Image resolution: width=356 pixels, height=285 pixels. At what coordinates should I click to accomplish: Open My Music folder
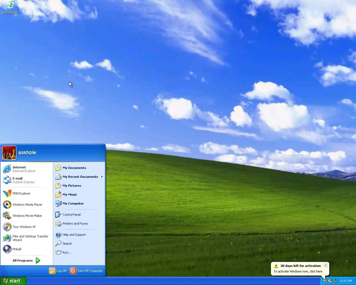click(x=79, y=195)
